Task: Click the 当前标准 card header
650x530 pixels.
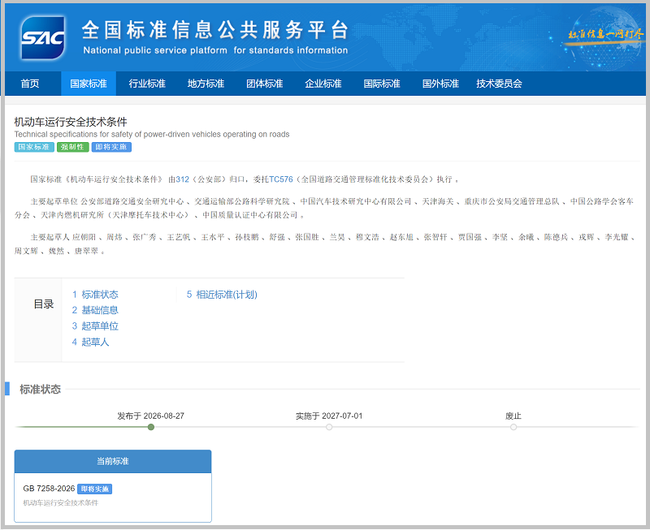Action: coord(113,461)
